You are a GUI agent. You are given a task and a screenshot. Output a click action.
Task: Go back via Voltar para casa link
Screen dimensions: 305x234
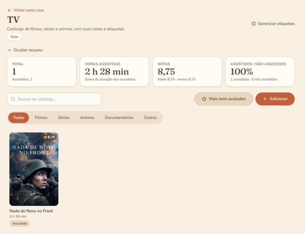[26, 10]
